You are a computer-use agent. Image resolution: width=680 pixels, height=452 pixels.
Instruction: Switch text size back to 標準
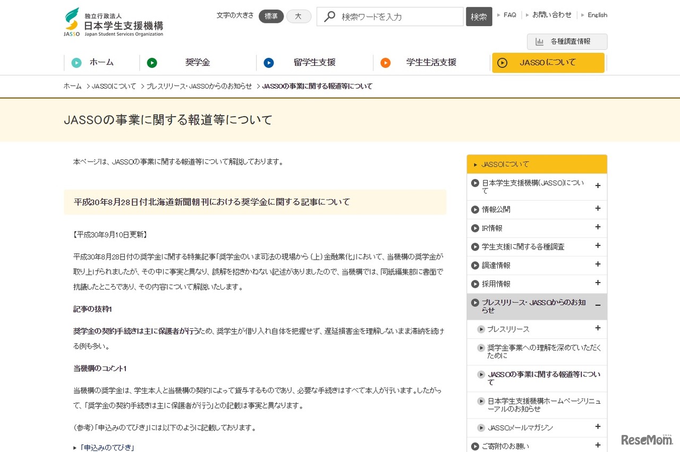(271, 16)
